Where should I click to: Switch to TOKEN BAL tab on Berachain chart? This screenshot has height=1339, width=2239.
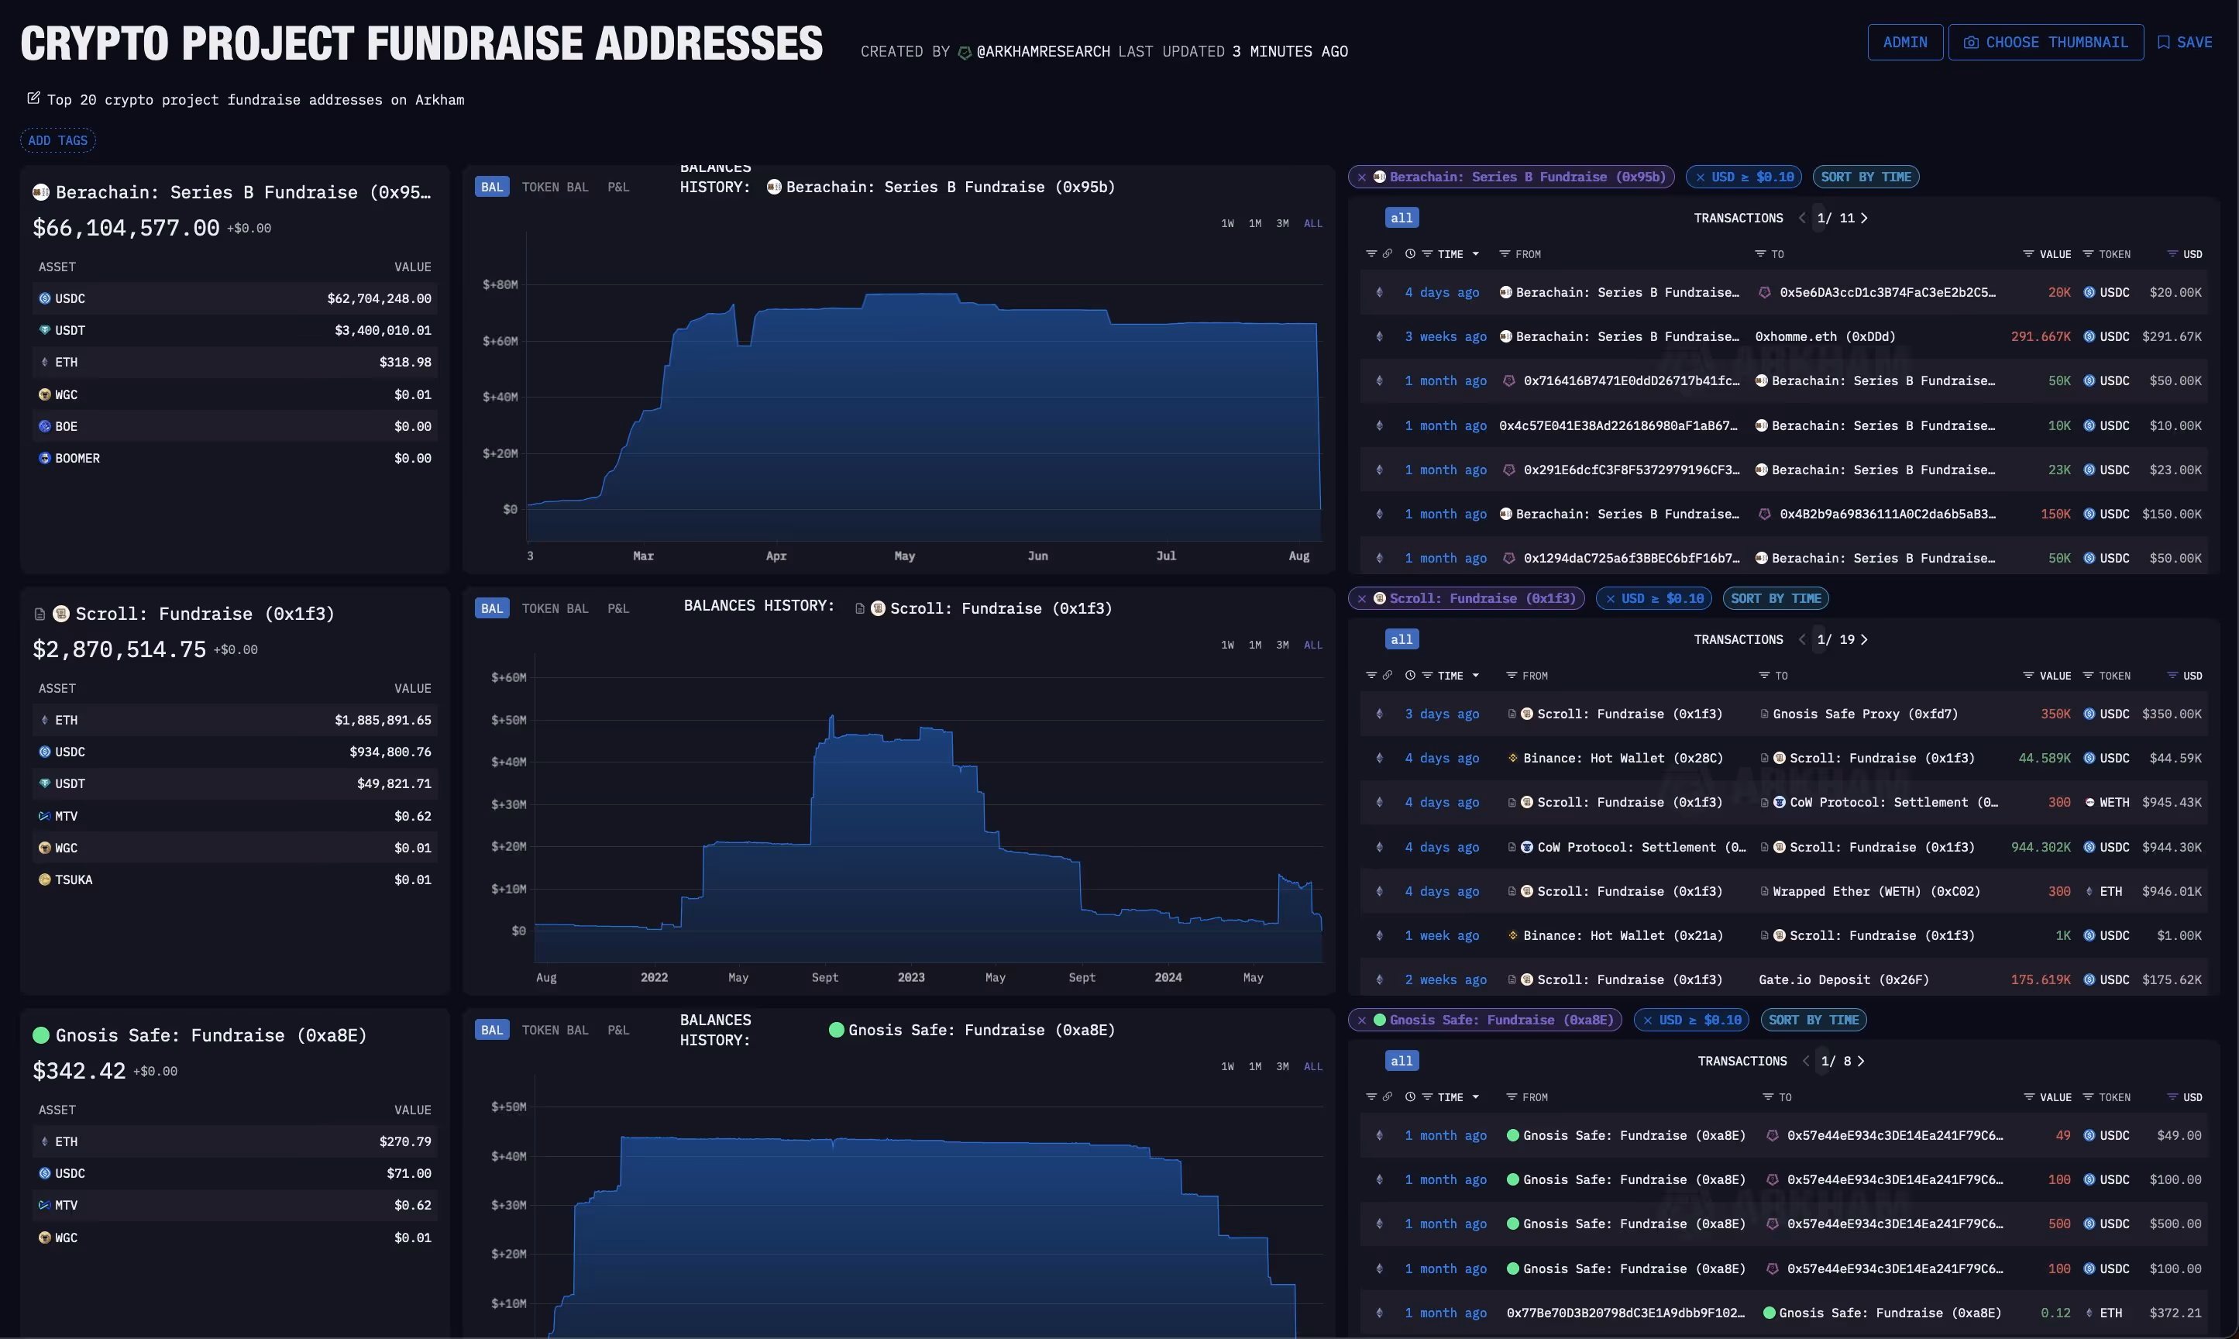tap(555, 188)
